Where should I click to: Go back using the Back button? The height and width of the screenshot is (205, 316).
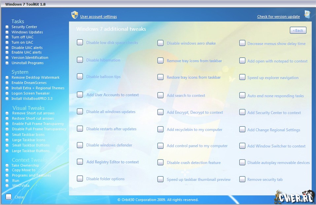298,30
